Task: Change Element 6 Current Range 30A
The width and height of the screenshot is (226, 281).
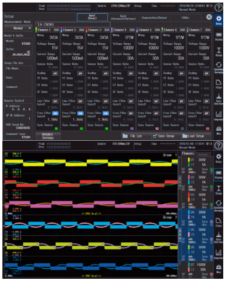Action: click(x=174, y=56)
